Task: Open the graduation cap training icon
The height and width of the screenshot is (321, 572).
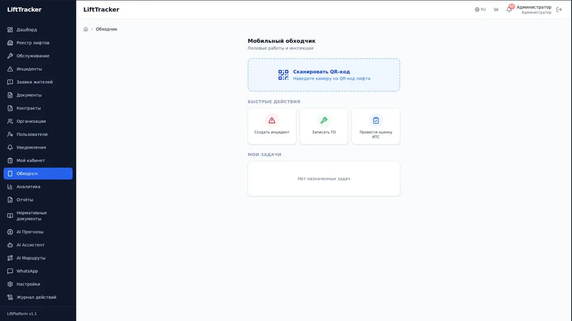Action: (496, 10)
